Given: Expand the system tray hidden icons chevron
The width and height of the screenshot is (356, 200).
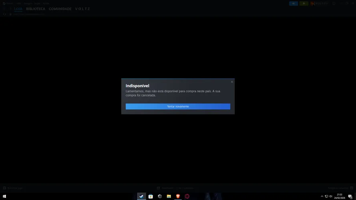Looking at the screenshot, I should pyautogui.click(x=322, y=196).
